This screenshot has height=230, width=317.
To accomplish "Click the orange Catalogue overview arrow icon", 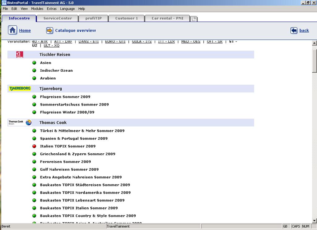I will pyautogui.click(x=50, y=30).
